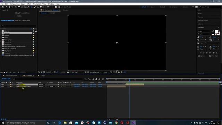This screenshot has width=222, height=125.
Task: Select the Pen tool
Action: pyautogui.click(x=28, y=7)
